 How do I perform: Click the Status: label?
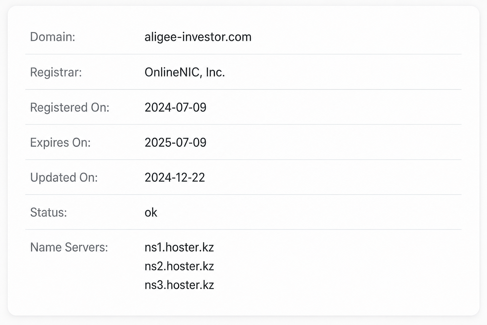coord(49,212)
